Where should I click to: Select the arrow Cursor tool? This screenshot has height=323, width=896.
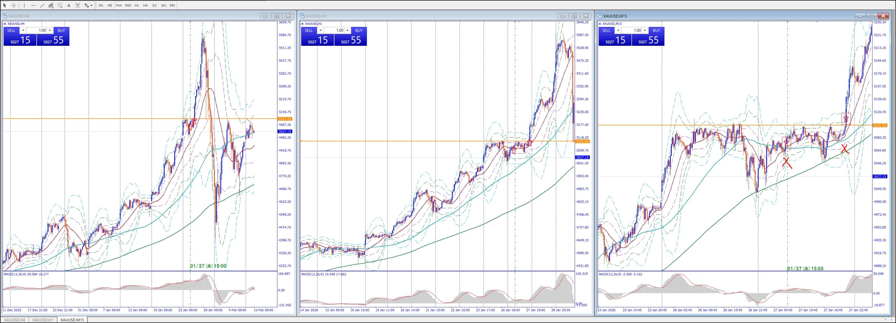click(x=5, y=5)
